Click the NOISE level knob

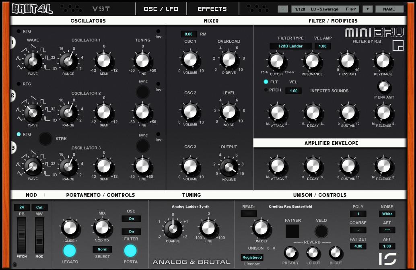click(229, 111)
